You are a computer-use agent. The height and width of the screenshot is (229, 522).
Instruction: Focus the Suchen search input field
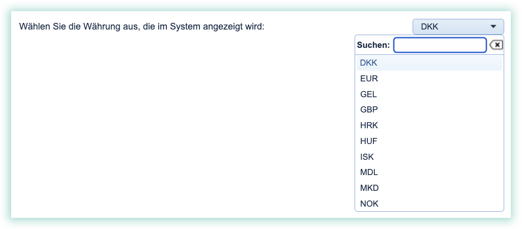(x=440, y=45)
